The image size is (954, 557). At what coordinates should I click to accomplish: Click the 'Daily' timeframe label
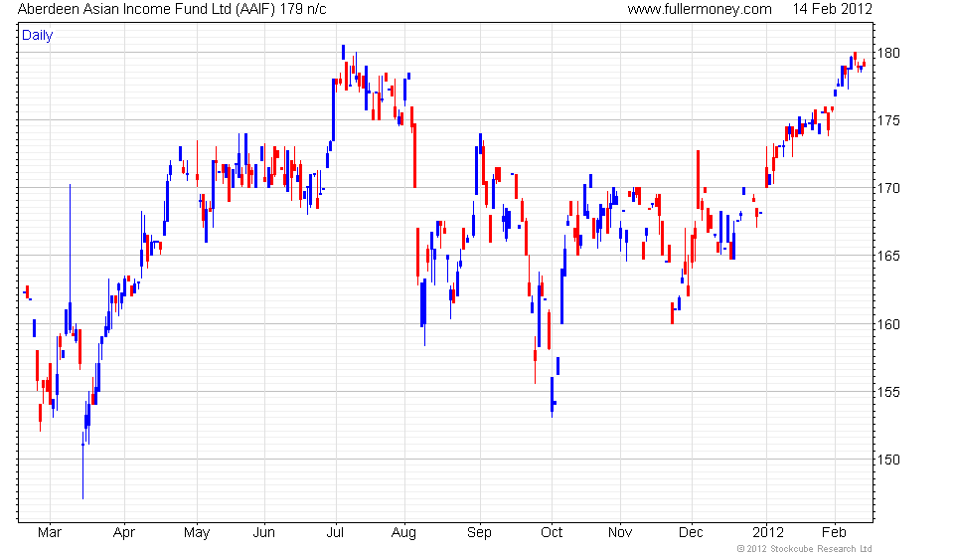pos(37,35)
